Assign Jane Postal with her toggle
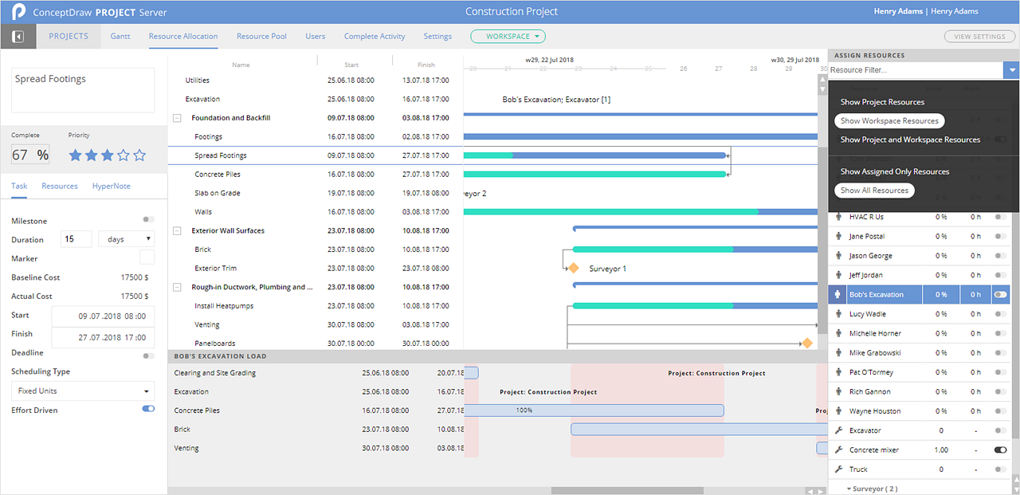The image size is (1020, 495). [x=1000, y=237]
